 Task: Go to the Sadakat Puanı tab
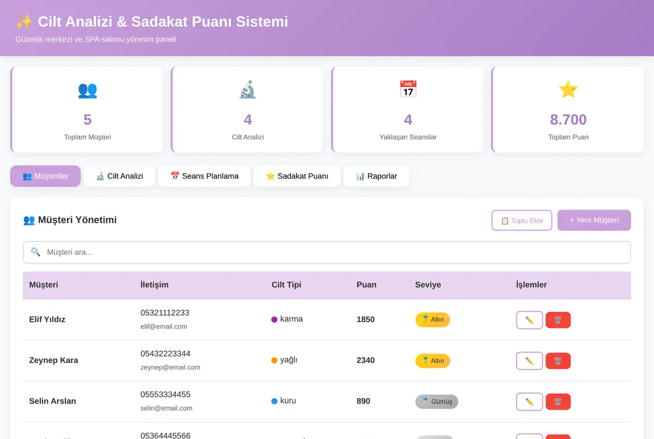point(297,176)
